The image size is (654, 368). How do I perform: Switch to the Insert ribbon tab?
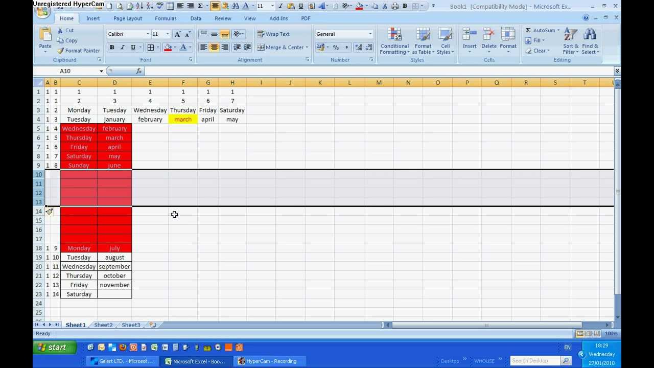tap(93, 18)
